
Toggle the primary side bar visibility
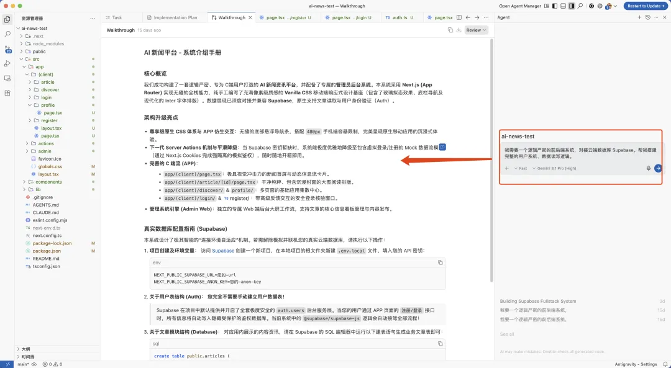pyautogui.click(x=555, y=6)
